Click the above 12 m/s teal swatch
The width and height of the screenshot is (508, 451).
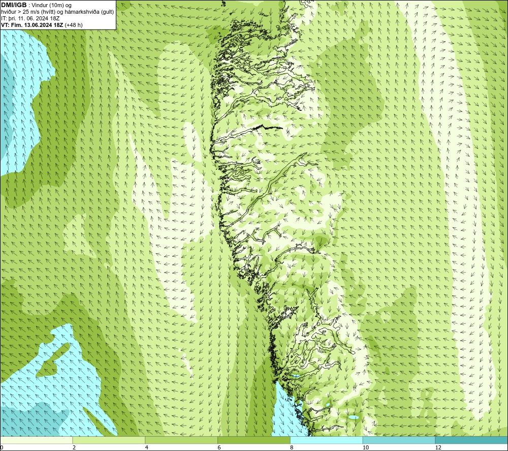[x=472, y=440]
